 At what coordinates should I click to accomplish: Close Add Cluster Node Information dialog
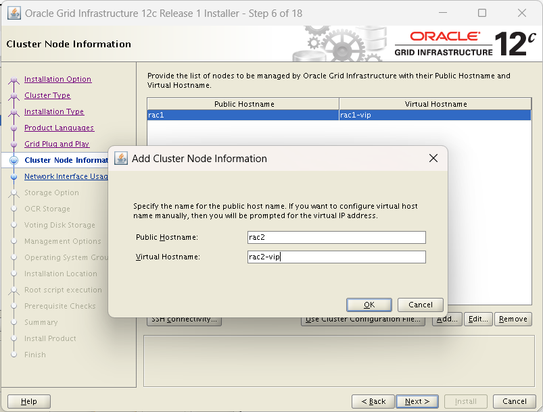coord(433,159)
